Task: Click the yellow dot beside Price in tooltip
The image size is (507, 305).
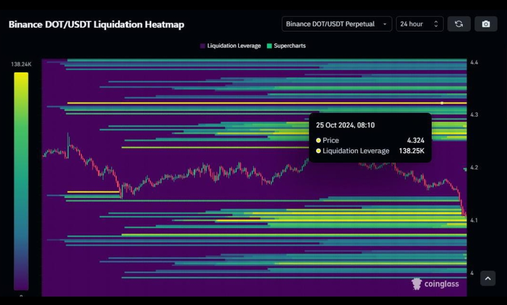Action: point(318,141)
